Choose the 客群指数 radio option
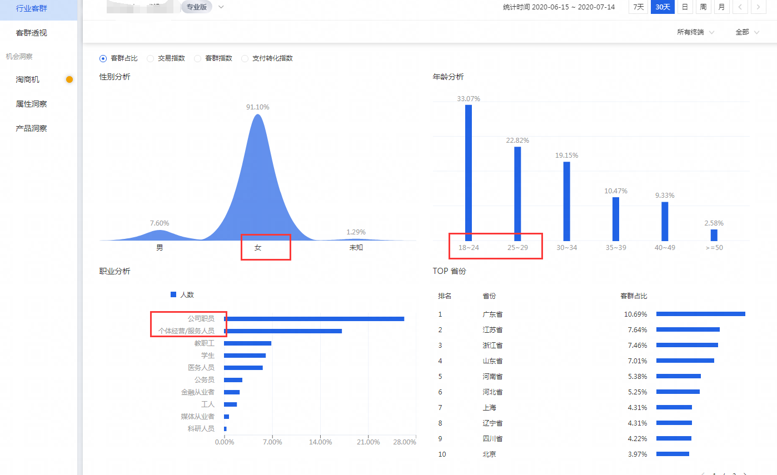This screenshot has height=475, width=777. pos(197,58)
